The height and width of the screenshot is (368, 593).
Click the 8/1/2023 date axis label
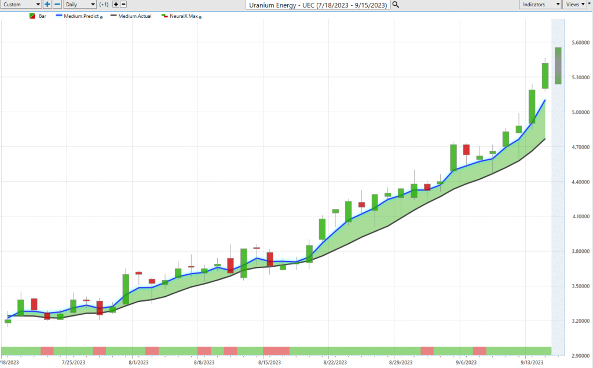tap(138, 362)
